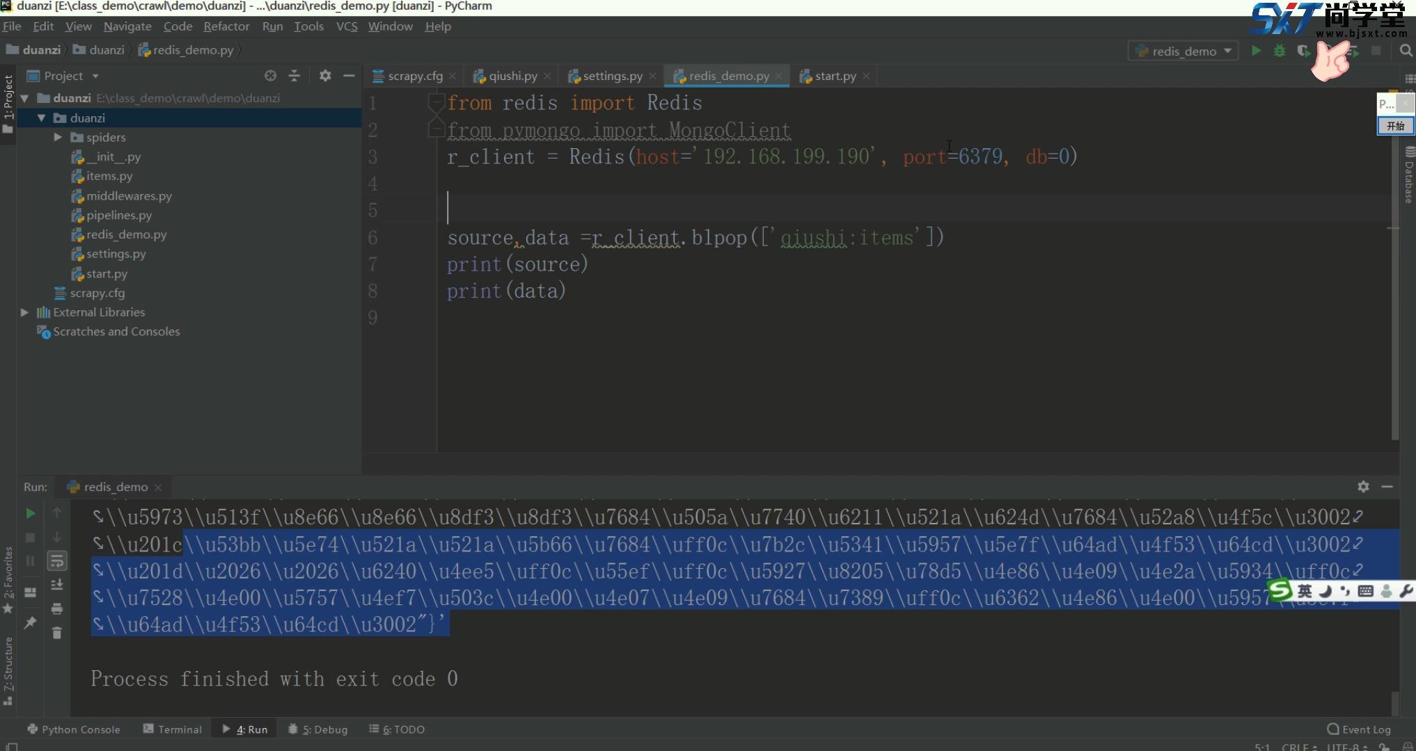Collapse all in the Project panel

pyautogui.click(x=294, y=76)
